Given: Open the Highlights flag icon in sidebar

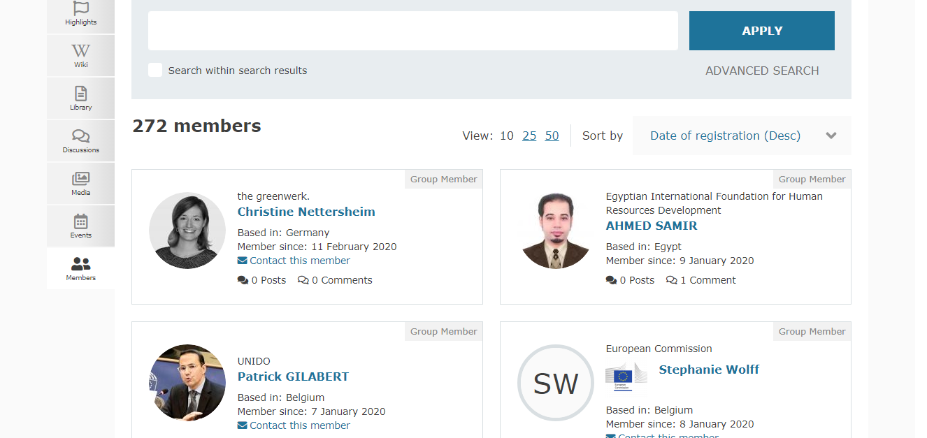Looking at the screenshot, I should tap(81, 8).
